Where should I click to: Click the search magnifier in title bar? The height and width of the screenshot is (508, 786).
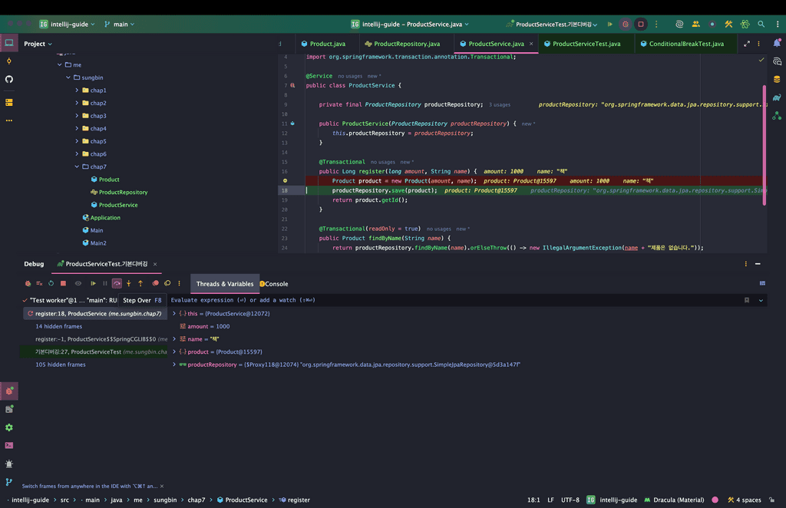(x=761, y=25)
